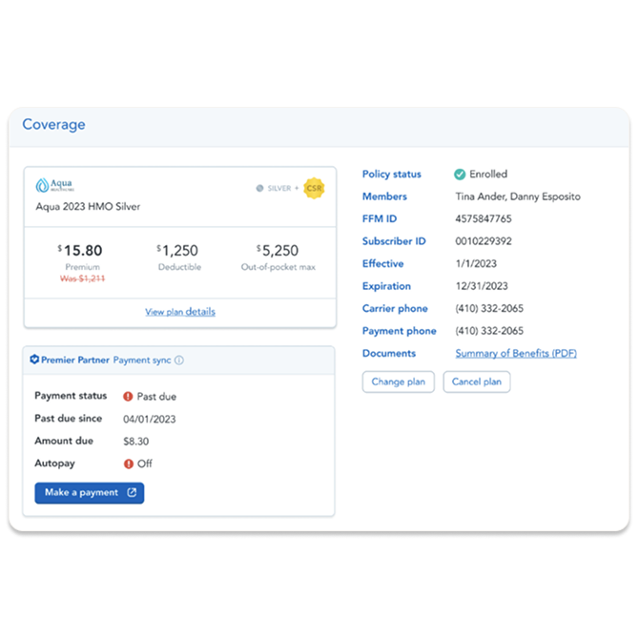Click the Enrolled policy status text

pyautogui.click(x=488, y=175)
